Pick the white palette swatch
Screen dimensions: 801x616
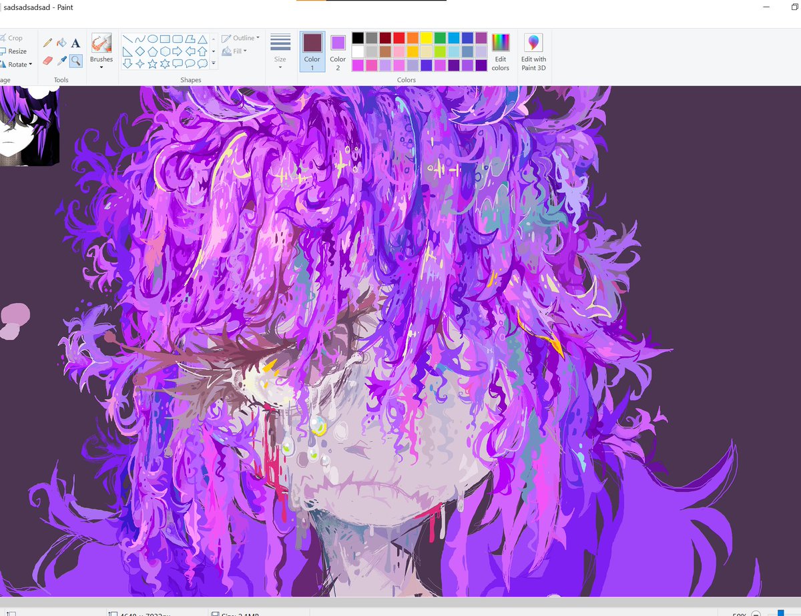coord(358,51)
